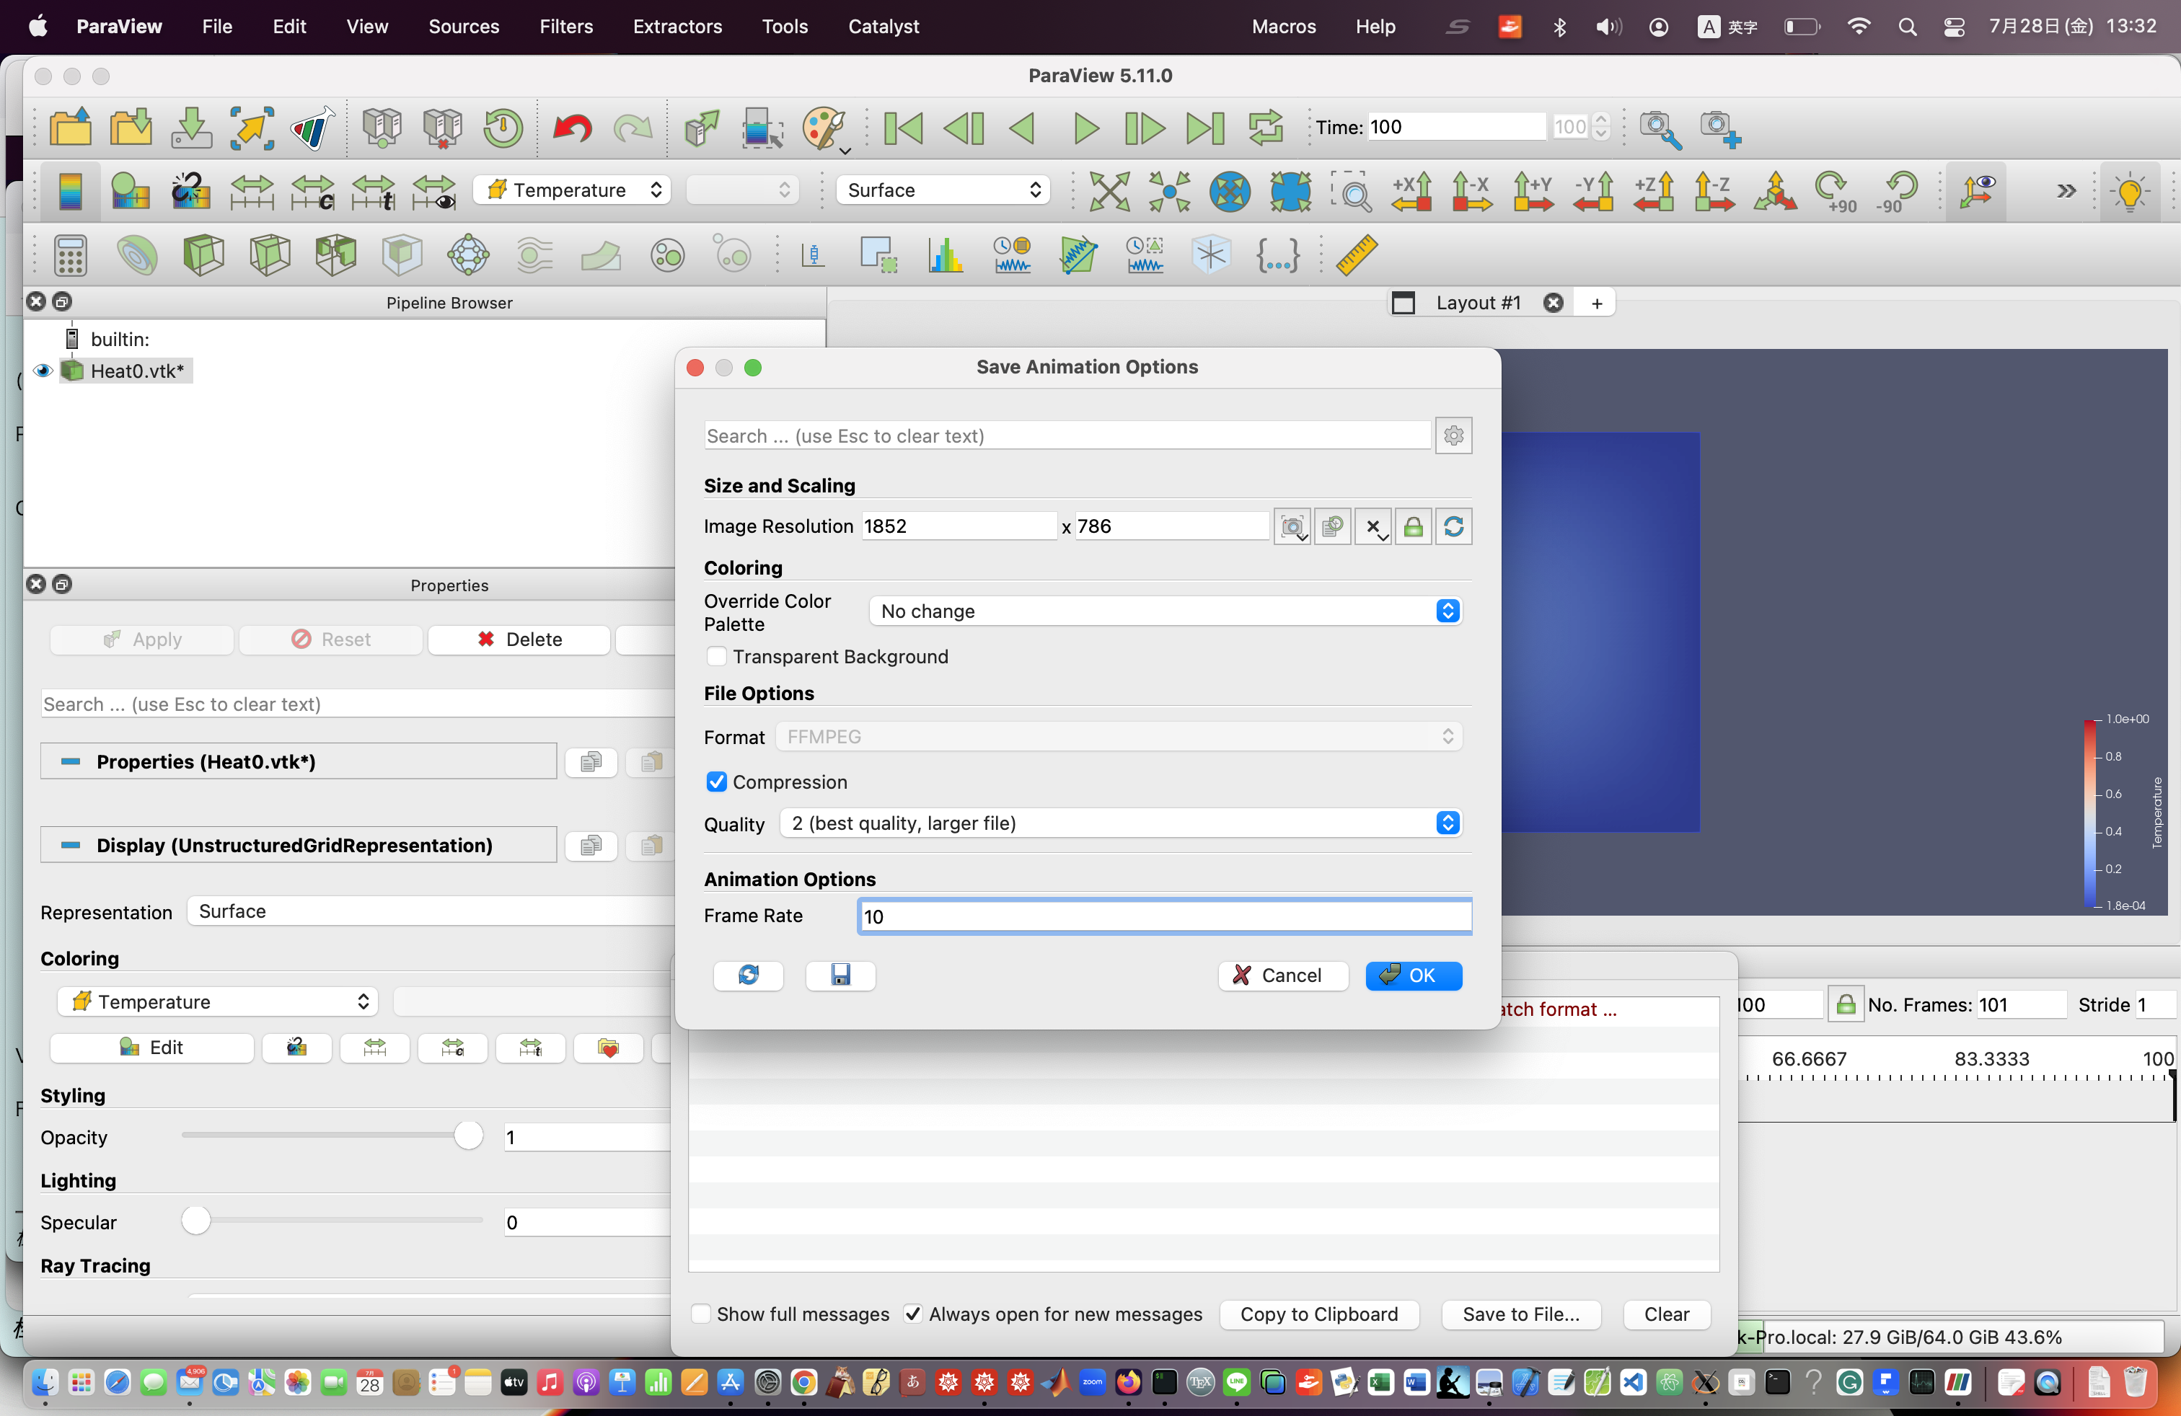Click OK in Save Animation Options
This screenshot has width=2181, height=1416.
click(x=1413, y=975)
